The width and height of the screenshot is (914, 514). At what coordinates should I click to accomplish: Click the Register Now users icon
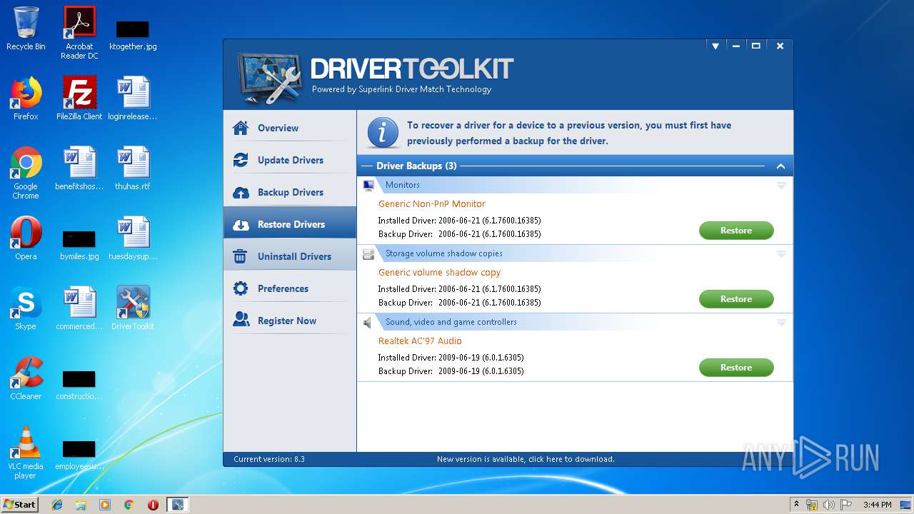point(241,321)
